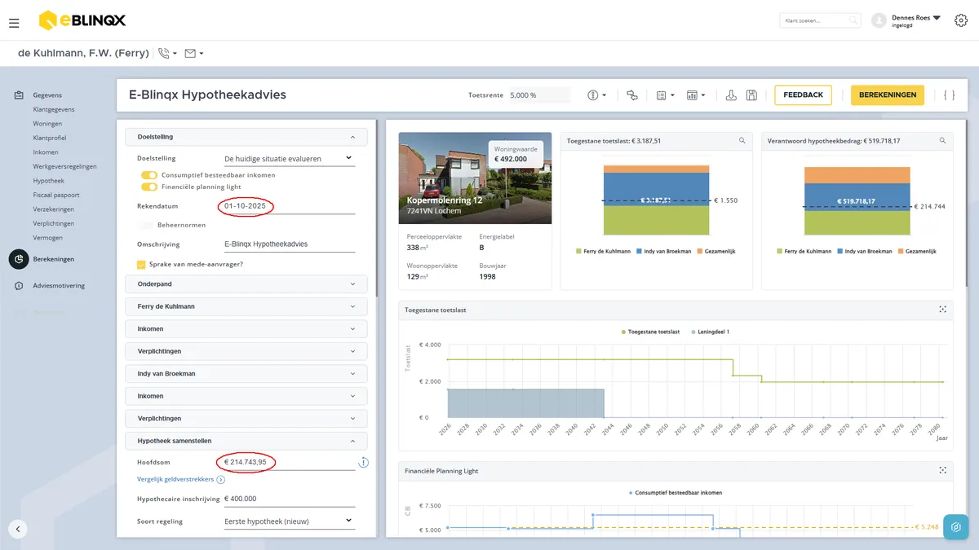Go to Klantgegevens in the sidebar
This screenshot has height=550, width=979.
(x=54, y=109)
